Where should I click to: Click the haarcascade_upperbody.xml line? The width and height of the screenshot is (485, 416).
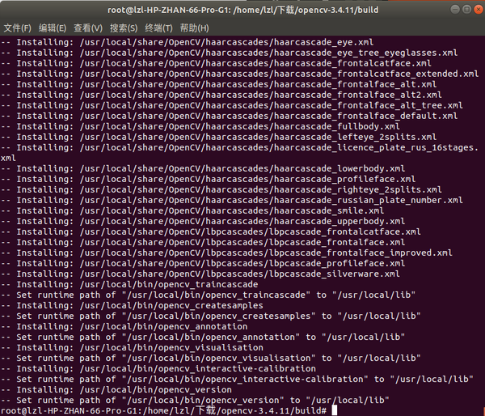coord(203,221)
